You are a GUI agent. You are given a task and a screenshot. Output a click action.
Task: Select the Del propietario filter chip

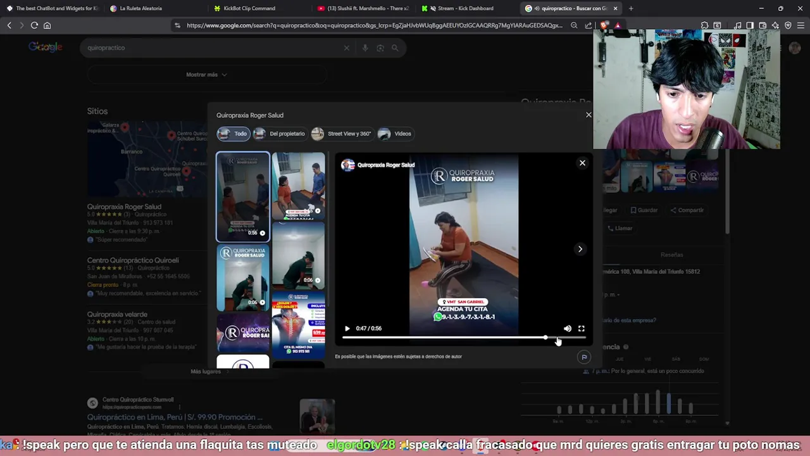tap(280, 134)
